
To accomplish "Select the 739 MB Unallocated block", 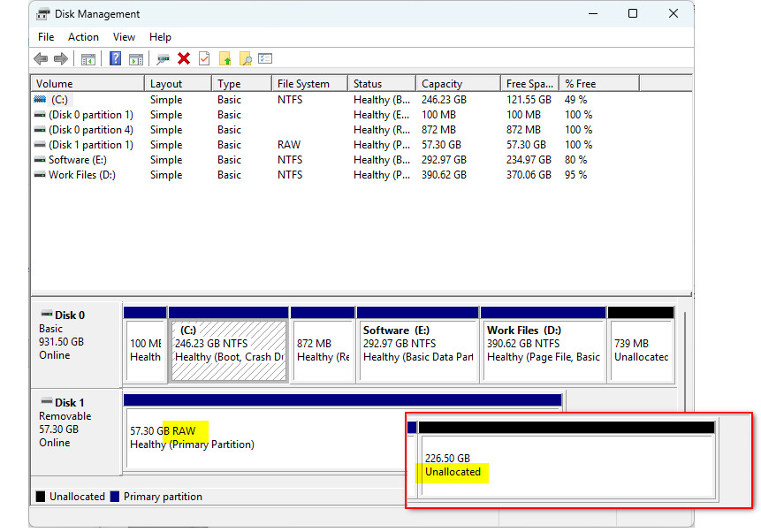I will coord(641,346).
